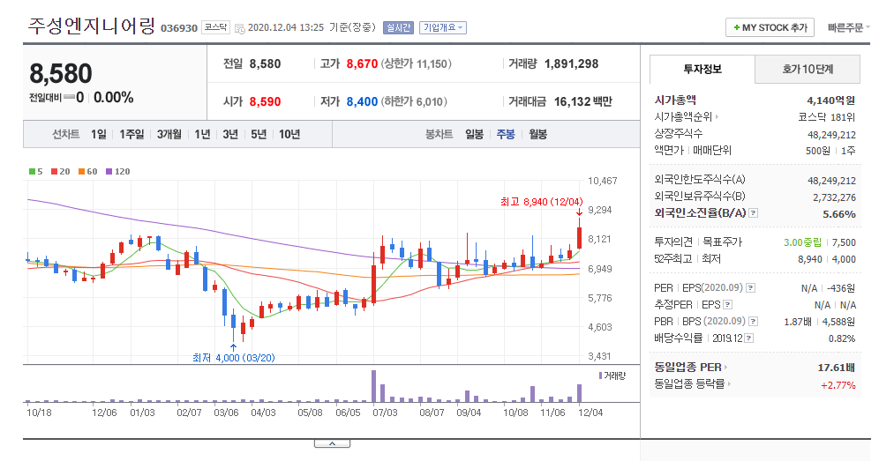Viewport: 894px width, 461px height.
Task: Click the 동일업종 PER value 17.61배
Action: pyautogui.click(x=837, y=368)
